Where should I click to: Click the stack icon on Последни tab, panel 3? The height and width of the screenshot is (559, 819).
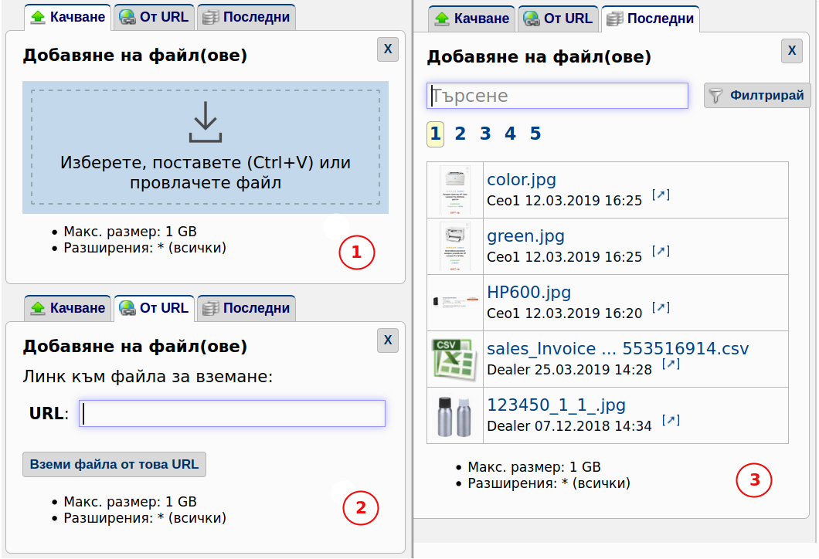click(x=615, y=19)
